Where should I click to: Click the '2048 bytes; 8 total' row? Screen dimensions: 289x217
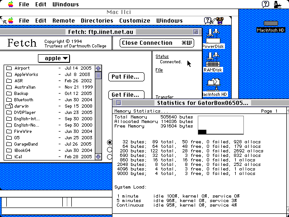click(189, 165)
